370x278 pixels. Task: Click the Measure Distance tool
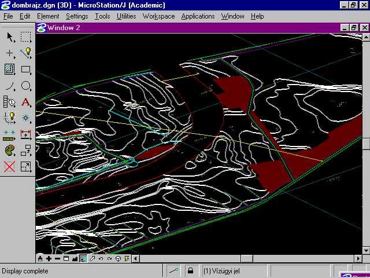coord(10,135)
